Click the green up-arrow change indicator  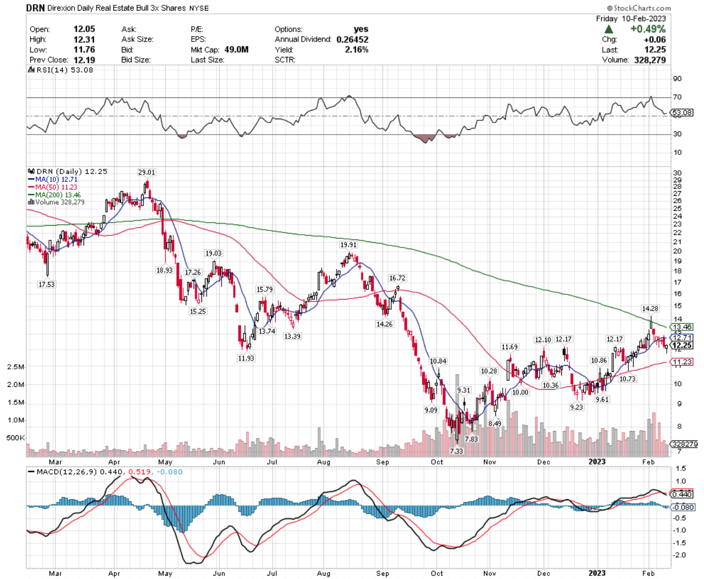[609, 29]
